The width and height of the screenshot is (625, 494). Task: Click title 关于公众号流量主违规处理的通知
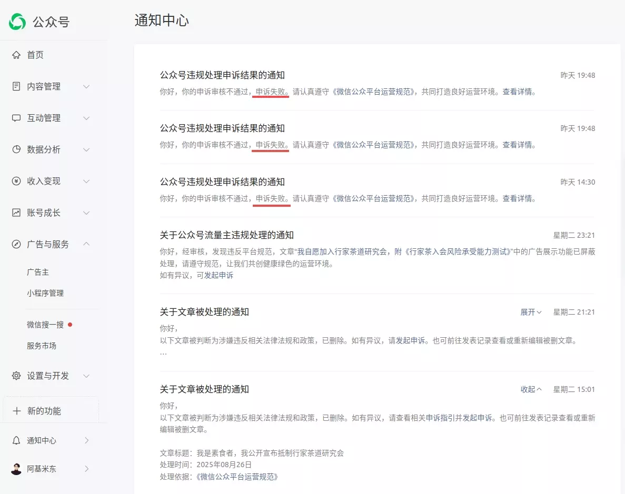tap(226, 235)
